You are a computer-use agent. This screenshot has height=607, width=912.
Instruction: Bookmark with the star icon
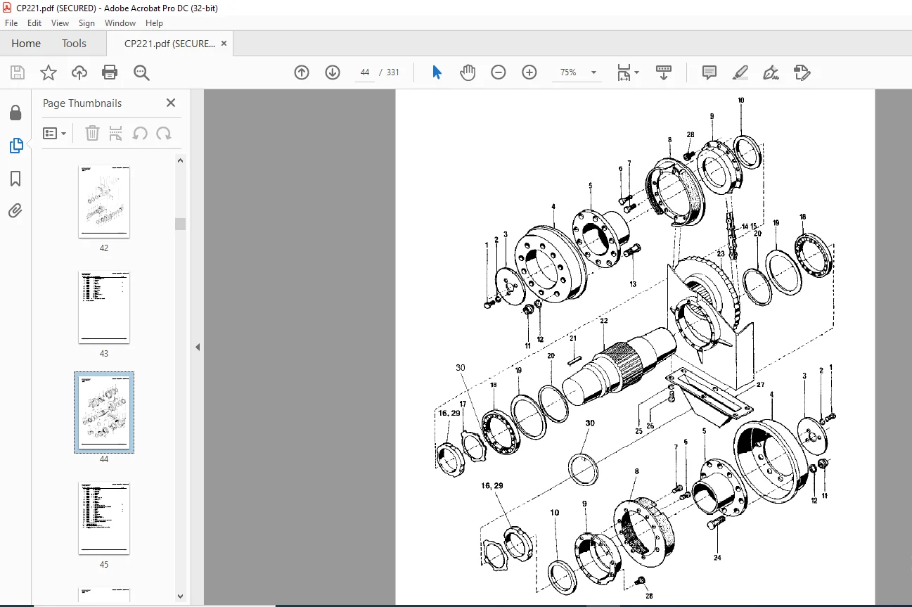coord(48,72)
